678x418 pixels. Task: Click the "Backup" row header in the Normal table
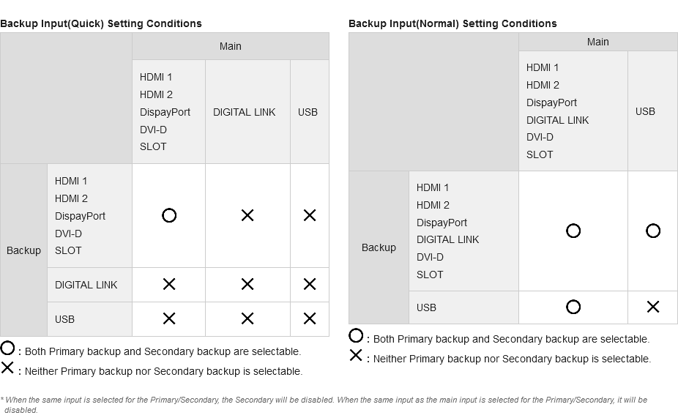[x=379, y=247]
